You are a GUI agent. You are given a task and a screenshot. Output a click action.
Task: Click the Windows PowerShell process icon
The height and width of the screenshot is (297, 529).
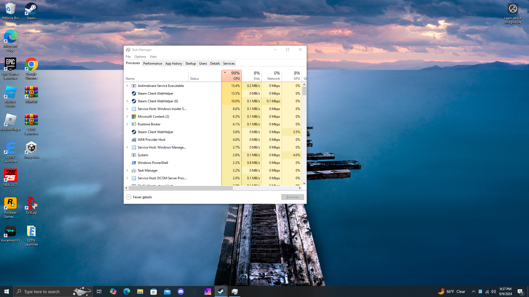pyautogui.click(x=134, y=163)
